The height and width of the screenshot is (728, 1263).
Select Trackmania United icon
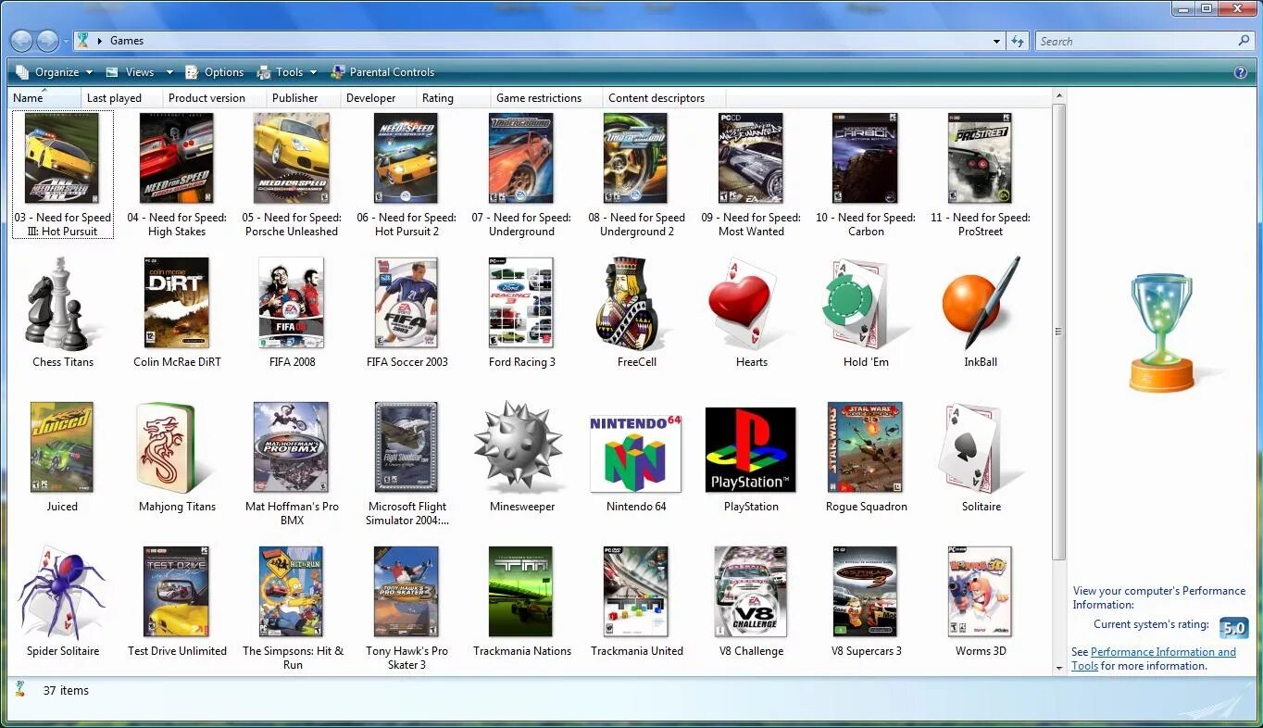click(x=636, y=592)
